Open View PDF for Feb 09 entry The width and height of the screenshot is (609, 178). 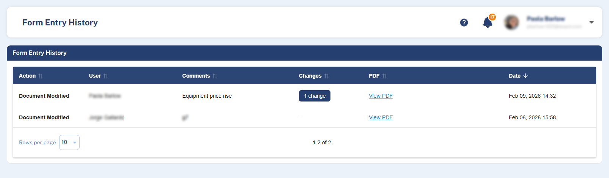point(381,96)
